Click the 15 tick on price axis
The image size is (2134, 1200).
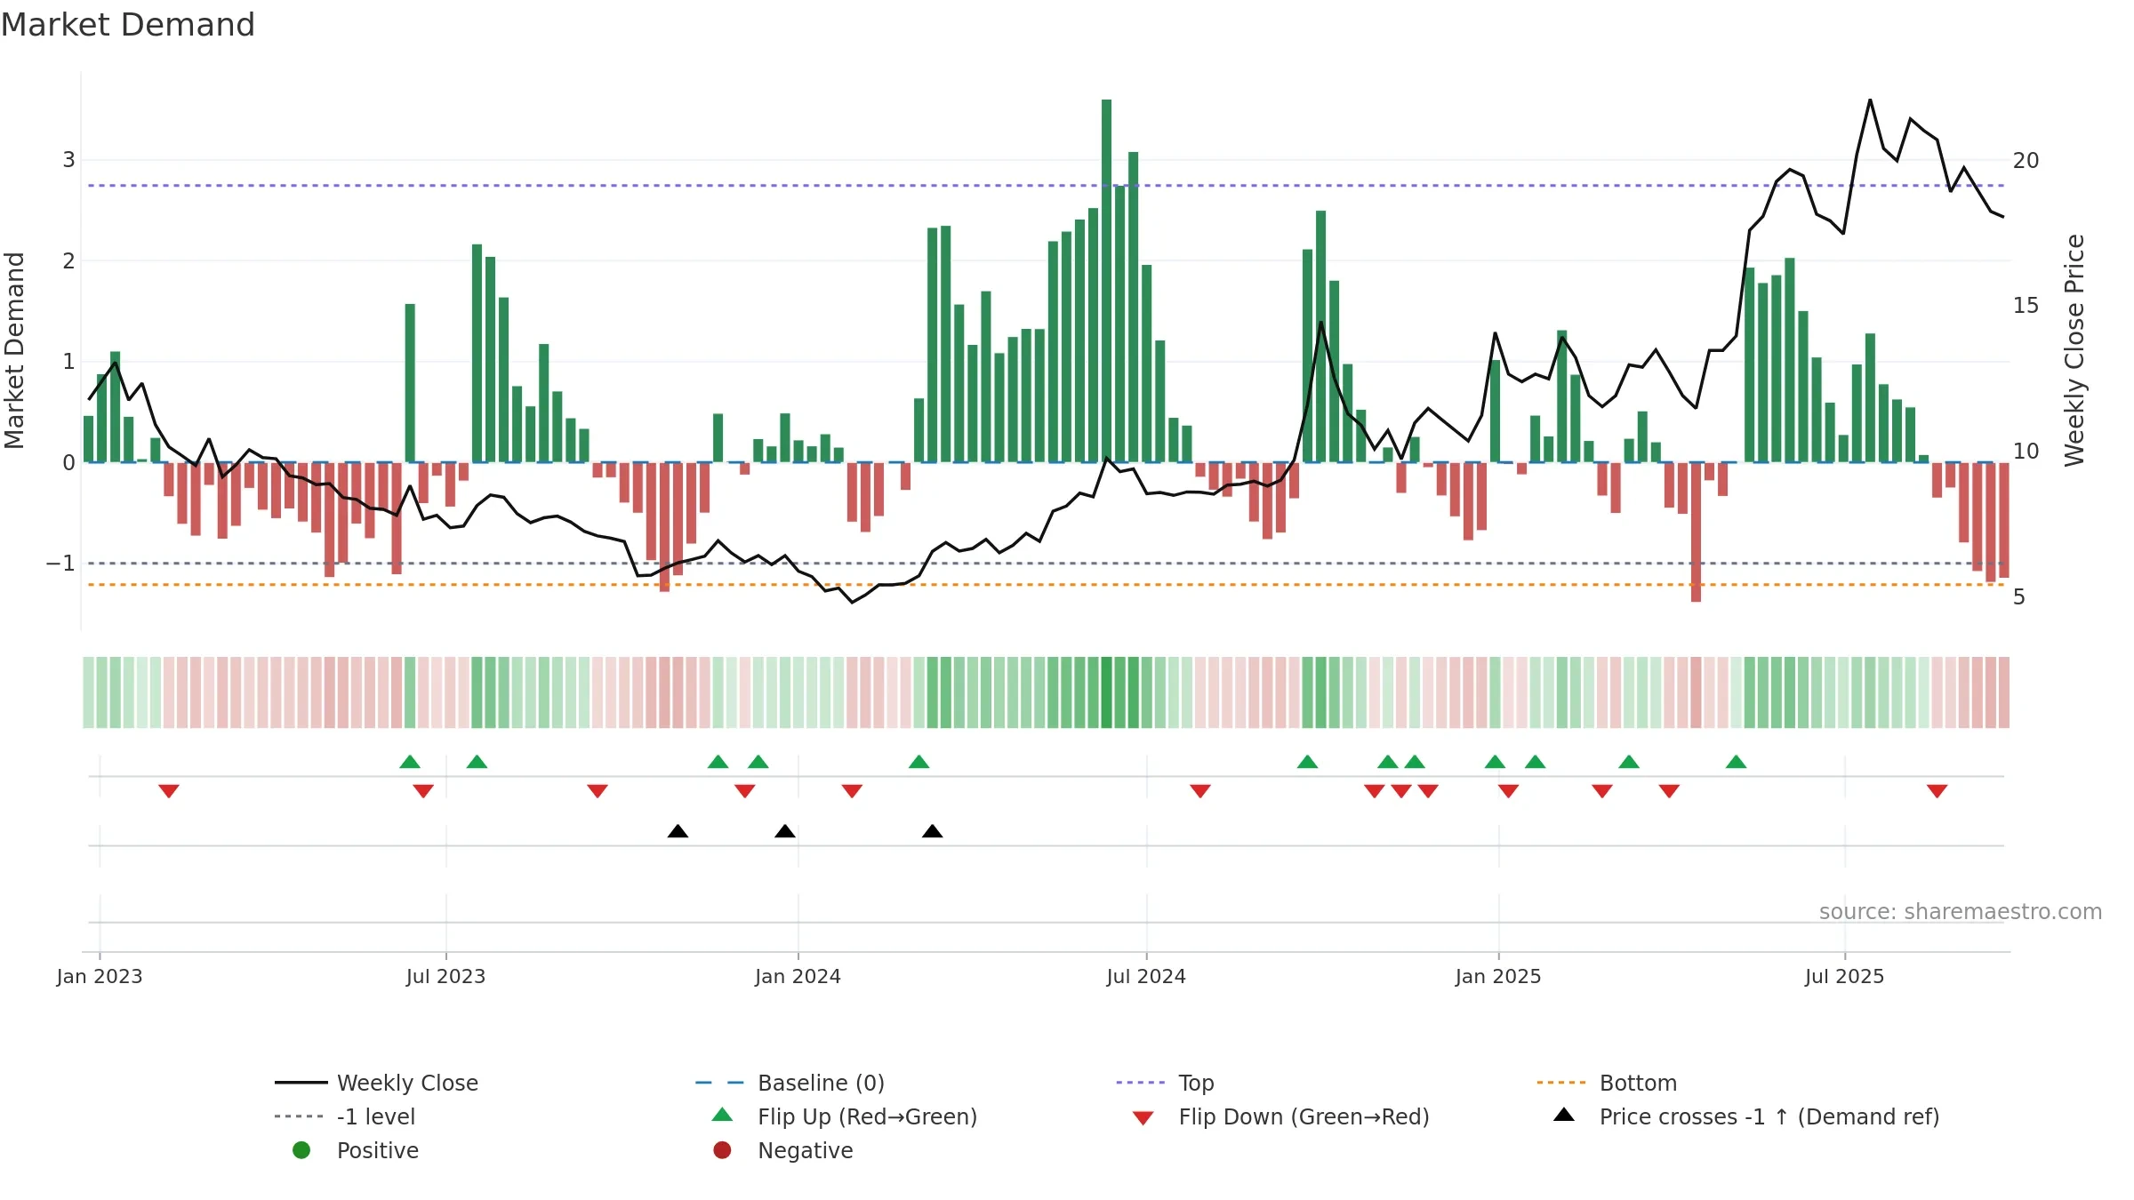click(x=2026, y=306)
